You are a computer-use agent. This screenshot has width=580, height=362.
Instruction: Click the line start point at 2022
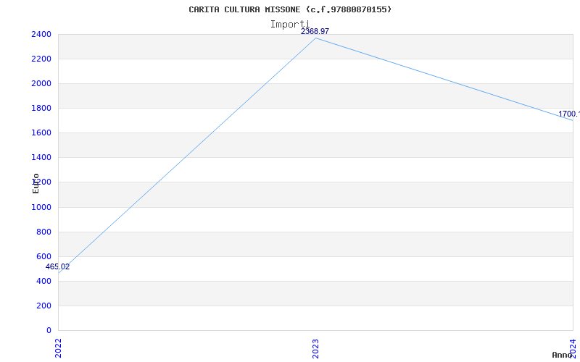point(59,273)
